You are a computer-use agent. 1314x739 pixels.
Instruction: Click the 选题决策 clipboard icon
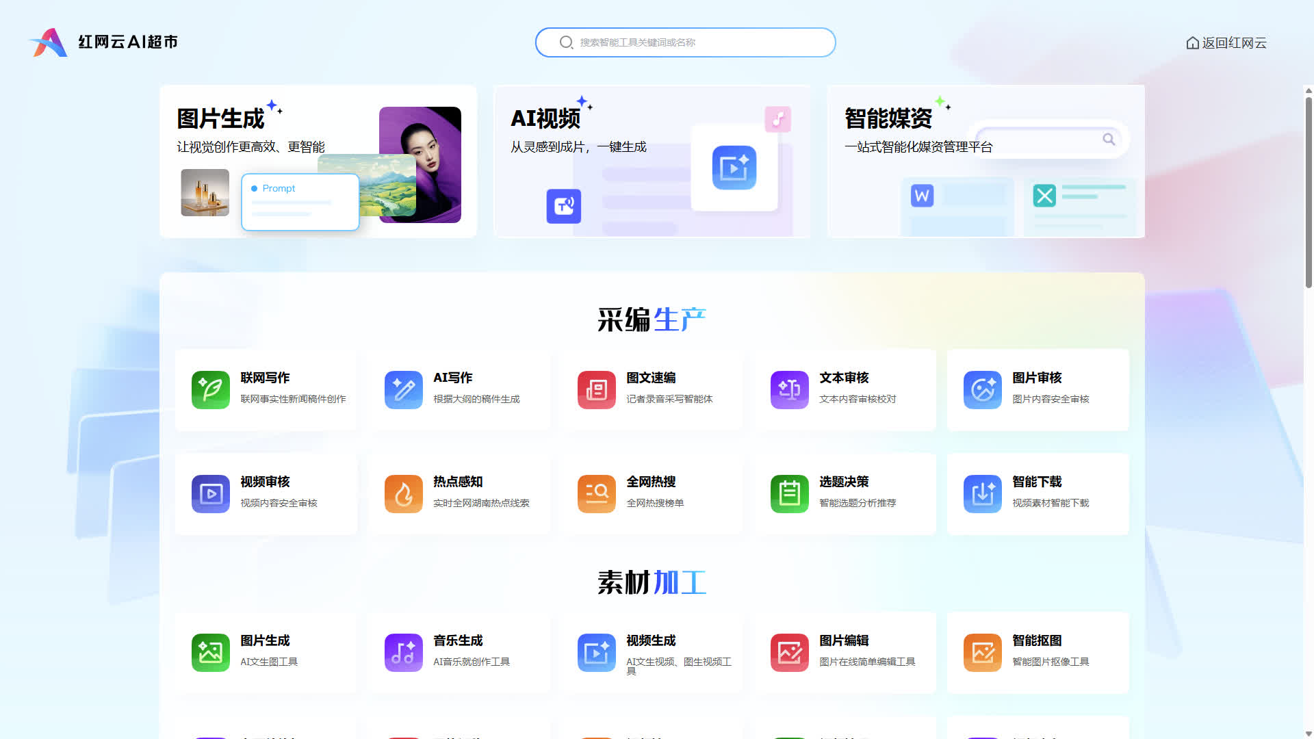click(x=789, y=494)
